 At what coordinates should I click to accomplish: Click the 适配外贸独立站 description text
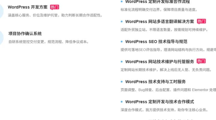pos(164,30)
